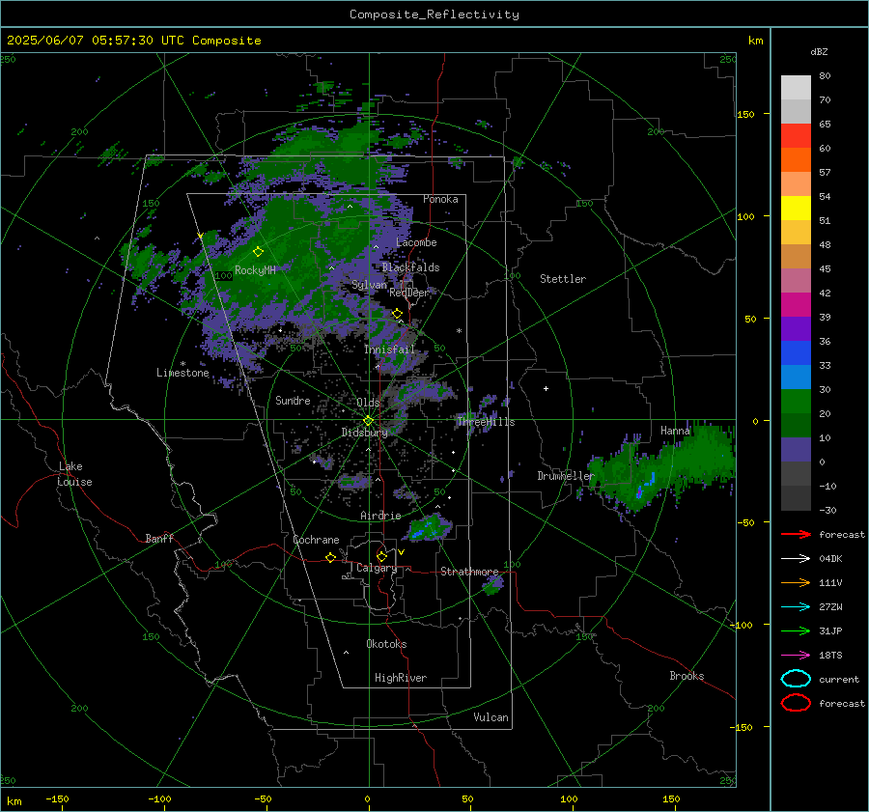Click the dark orange swatch below 60
The height and width of the screenshot is (812, 869).
tap(796, 160)
